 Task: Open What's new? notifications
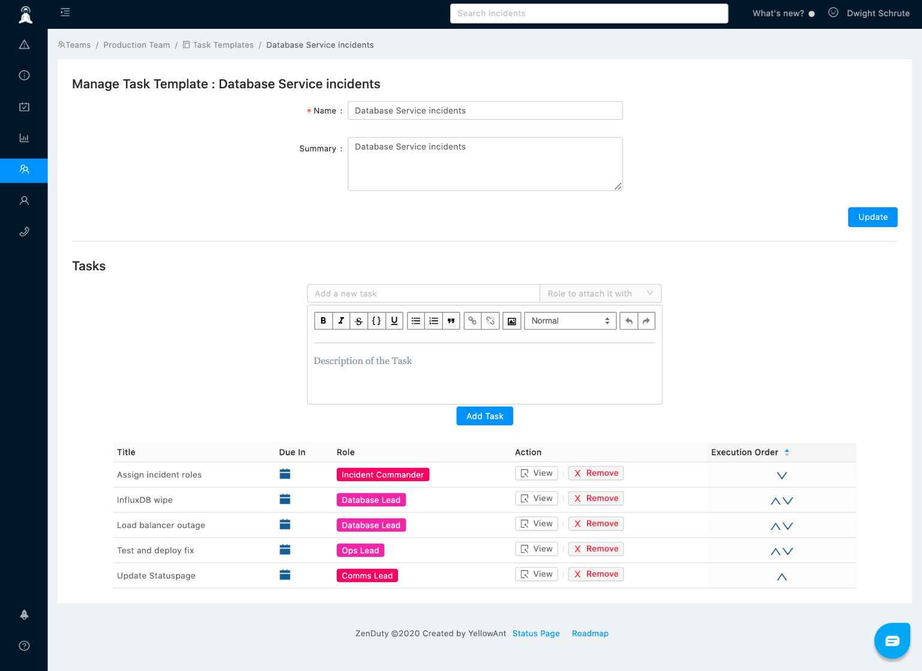coord(783,13)
